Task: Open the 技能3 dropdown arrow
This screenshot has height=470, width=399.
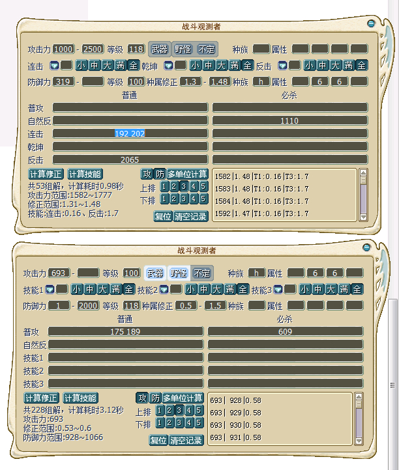Action: click(x=278, y=289)
